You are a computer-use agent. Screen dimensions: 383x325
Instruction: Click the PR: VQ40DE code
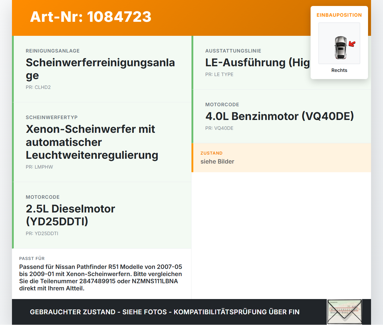(x=219, y=128)
